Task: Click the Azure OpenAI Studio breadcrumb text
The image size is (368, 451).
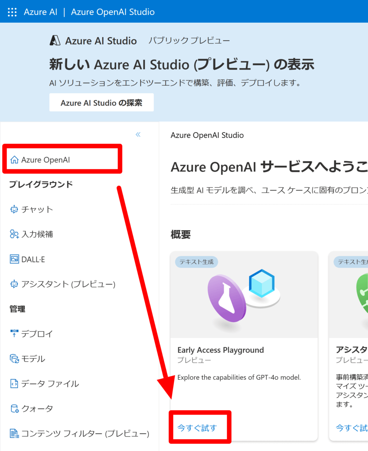Action: tap(207, 135)
